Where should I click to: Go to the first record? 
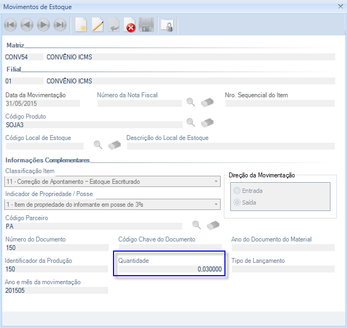point(11,25)
